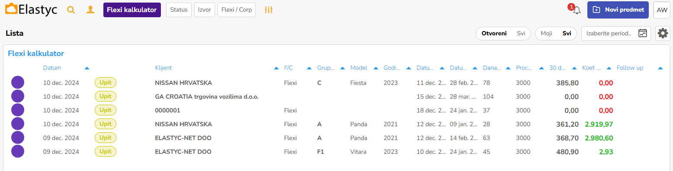Toggle the ownership filter to Moji
Image resolution: width=673 pixels, height=171 pixels.
[x=546, y=33]
